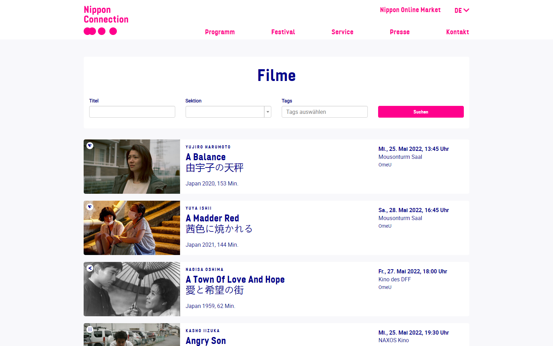Screen dimensions: 553x346
Task: Open the Presse menu item
Action: [x=400, y=32]
